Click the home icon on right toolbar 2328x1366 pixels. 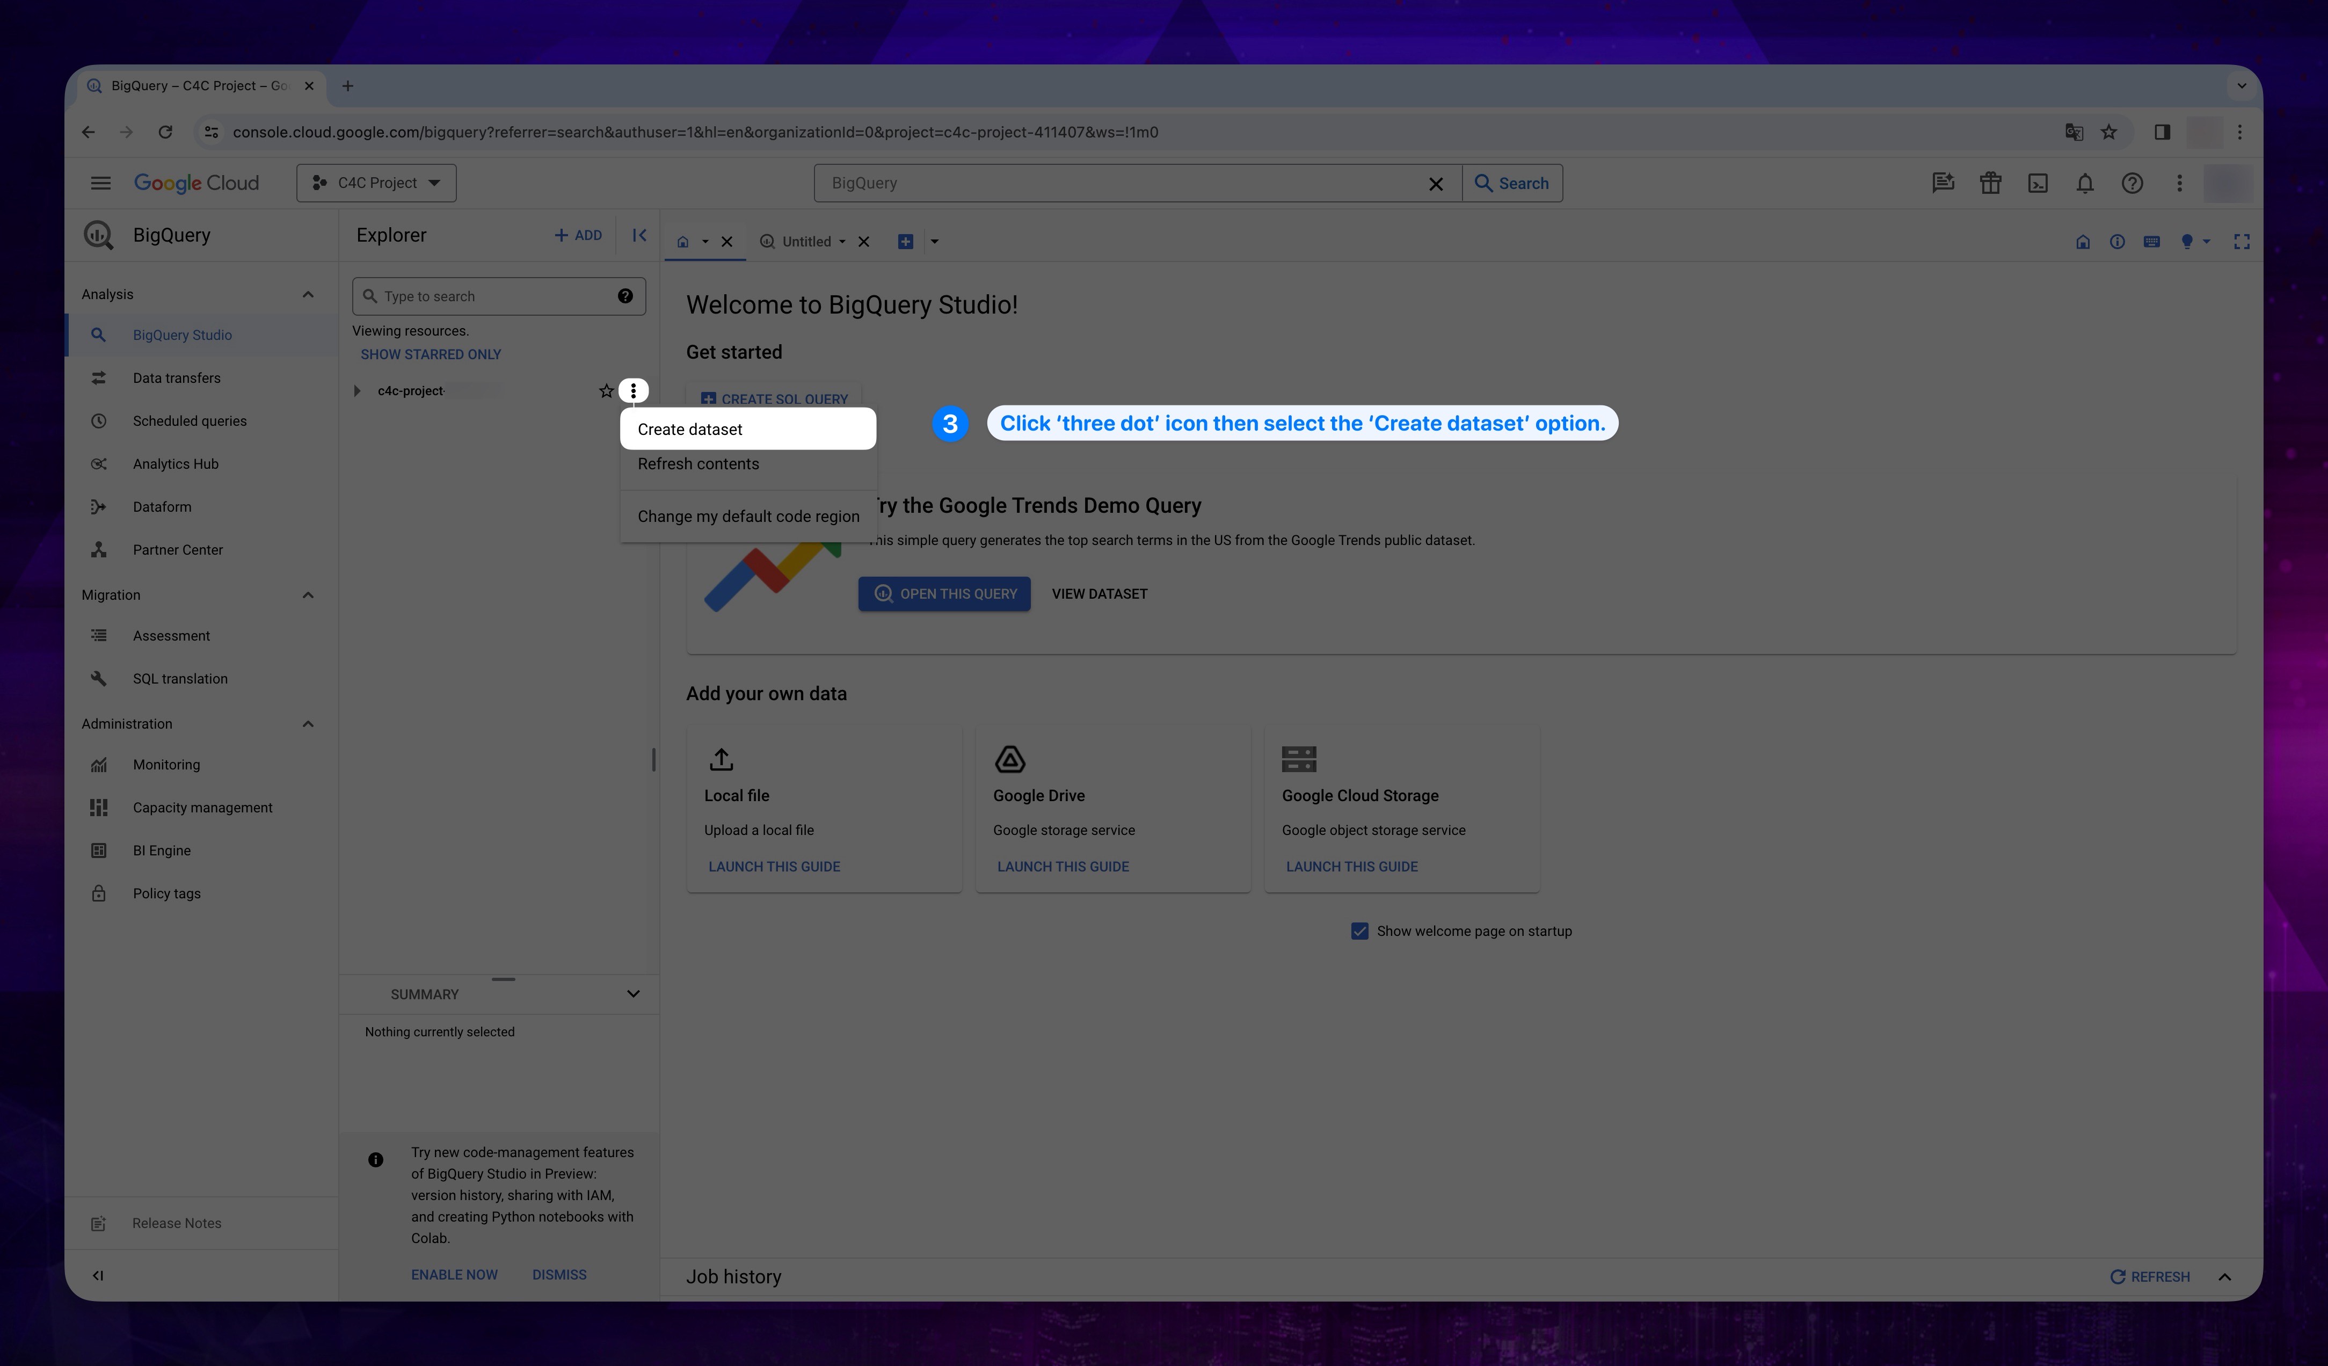(x=2082, y=242)
